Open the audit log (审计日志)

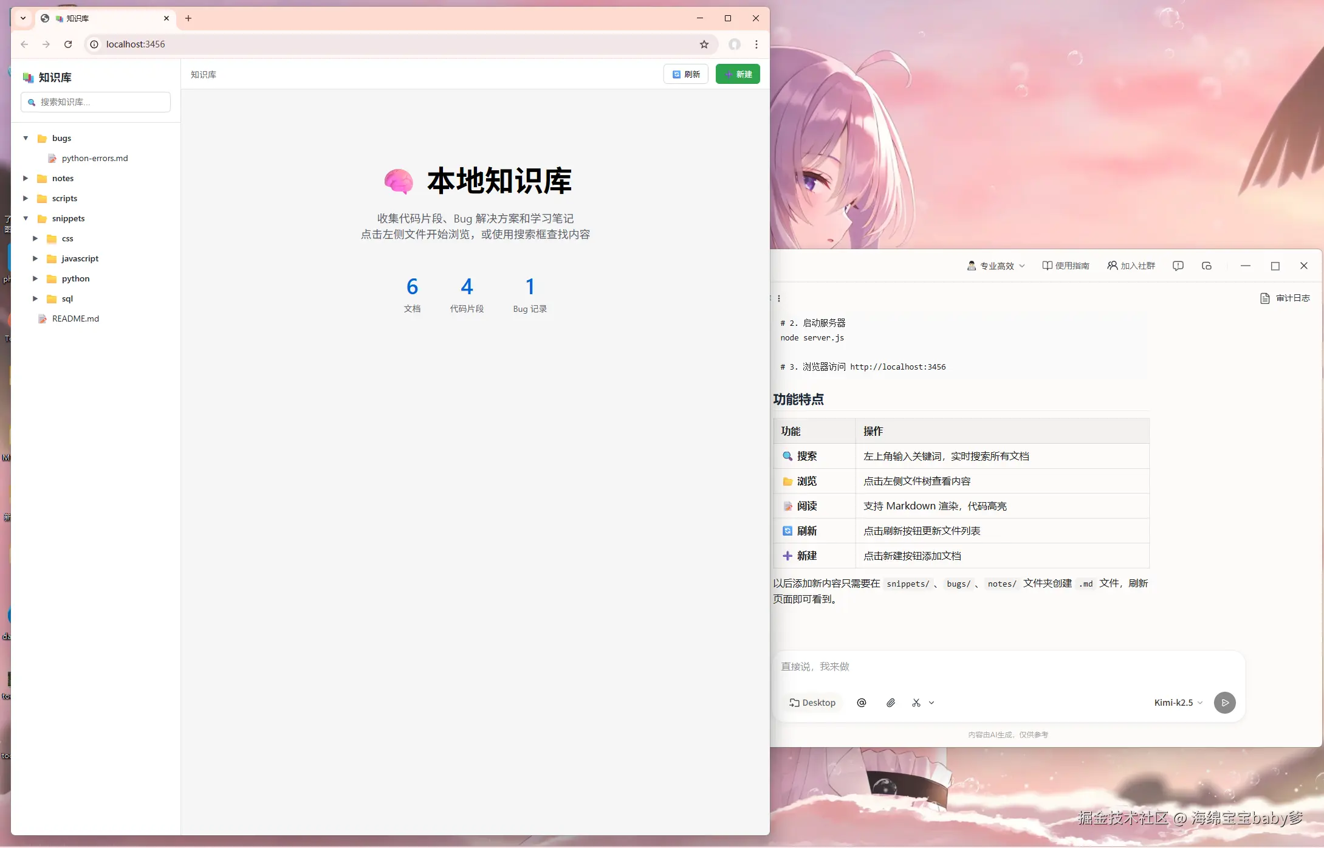tap(1285, 298)
